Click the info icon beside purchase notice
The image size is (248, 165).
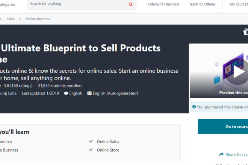[194, 107]
